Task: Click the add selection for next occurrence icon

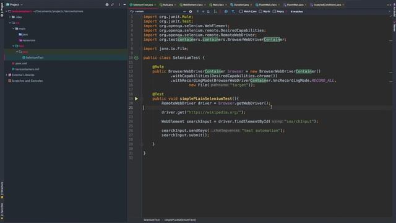Action: point(215,11)
